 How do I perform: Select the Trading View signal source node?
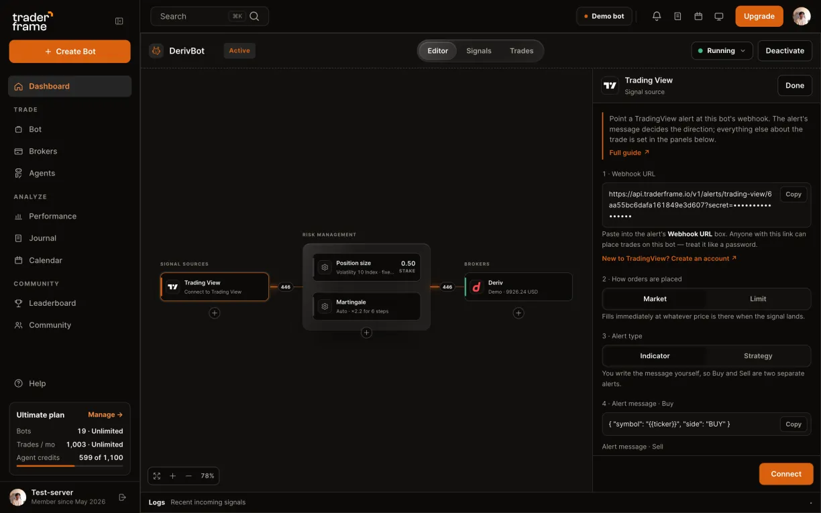tap(215, 286)
